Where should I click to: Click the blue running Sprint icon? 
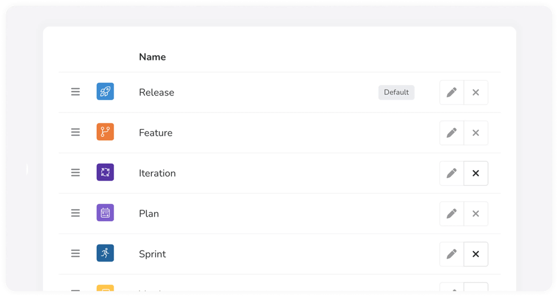click(105, 253)
